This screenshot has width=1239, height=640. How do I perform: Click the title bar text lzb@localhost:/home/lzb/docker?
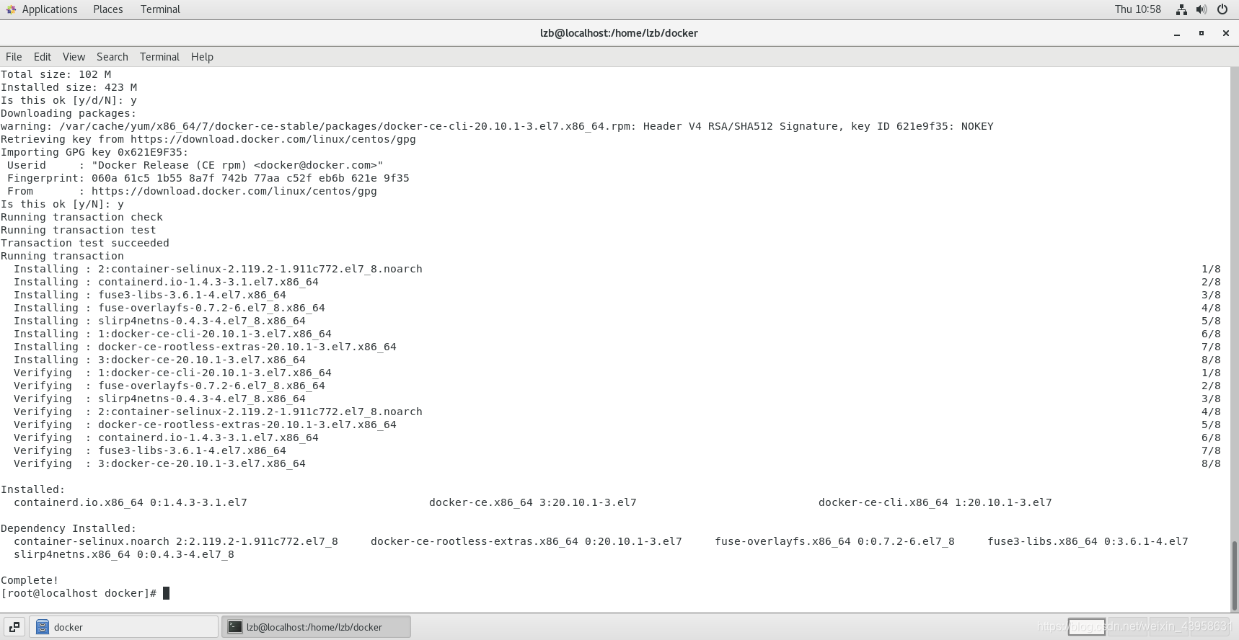pos(619,33)
